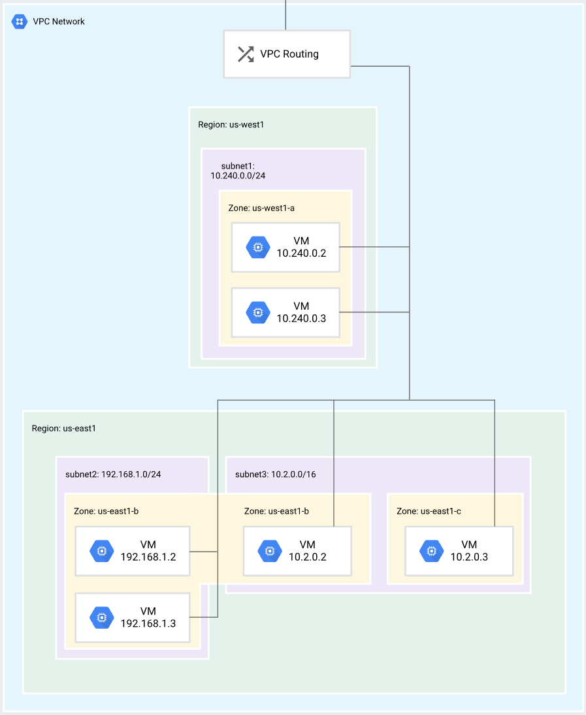Screen dimensions: 586x715
Task: Select the VM 10.240.0.2 text
Action: pos(301,247)
